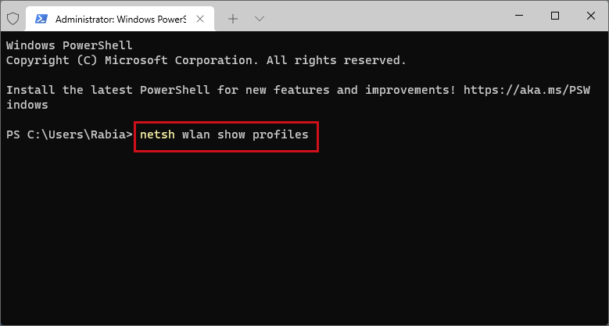The width and height of the screenshot is (609, 326).
Task: Click the empty black terminal area
Action: (x=305, y=233)
